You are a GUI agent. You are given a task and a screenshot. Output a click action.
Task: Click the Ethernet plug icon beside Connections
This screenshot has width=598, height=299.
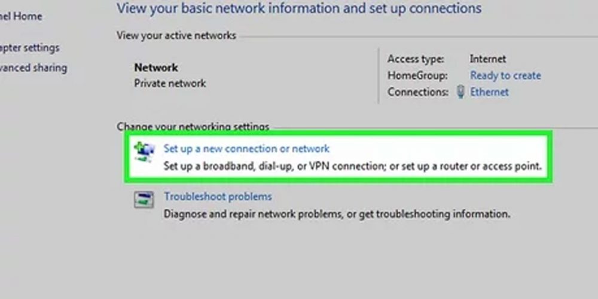coord(460,92)
